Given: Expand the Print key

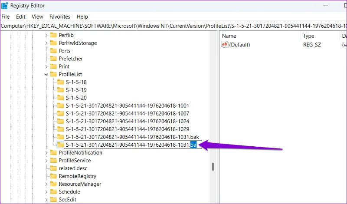Looking at the screenshot, I should pos(46,66).
